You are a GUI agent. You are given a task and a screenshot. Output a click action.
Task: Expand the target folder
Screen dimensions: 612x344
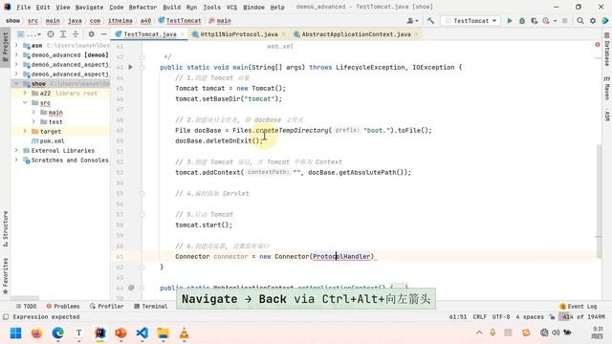(25, 132)
